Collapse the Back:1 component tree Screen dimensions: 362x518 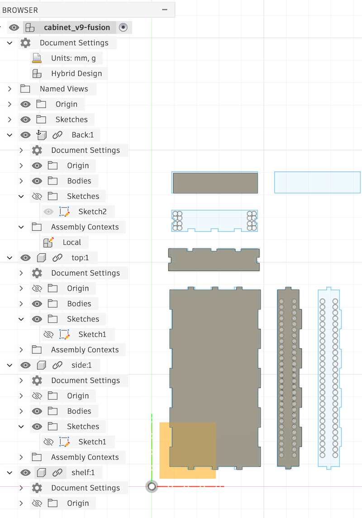coord(9,135)
